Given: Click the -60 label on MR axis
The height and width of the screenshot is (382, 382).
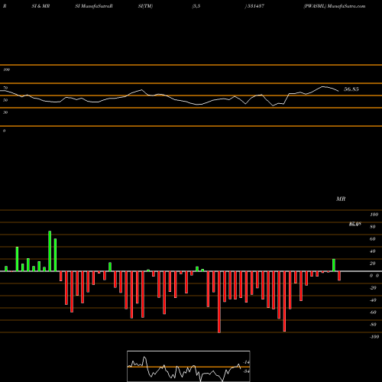Looking at the screenshot, I should (x=373, y=312).
